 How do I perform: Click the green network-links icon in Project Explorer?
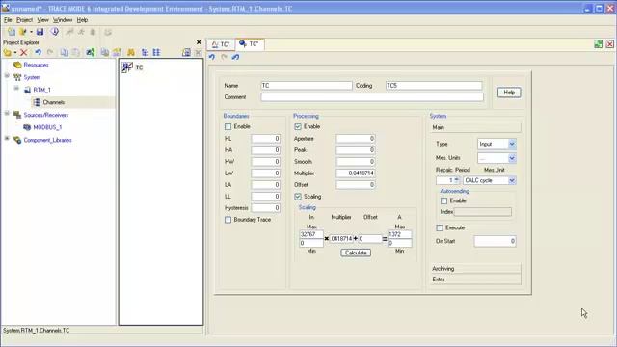(x=90, y=52)
